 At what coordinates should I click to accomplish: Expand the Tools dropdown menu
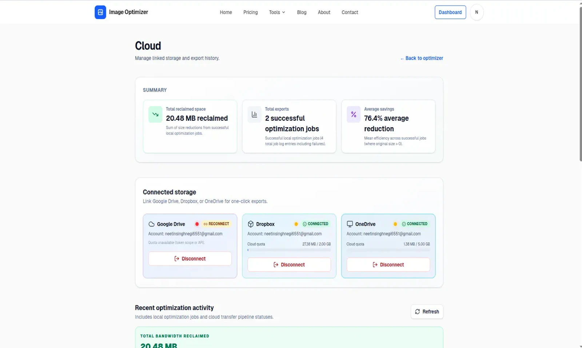(x=277, y=12)
